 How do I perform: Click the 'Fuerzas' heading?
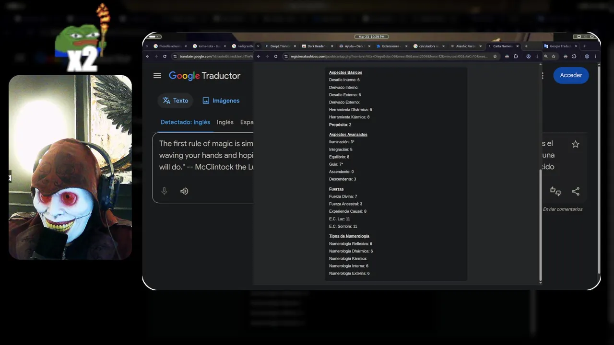(x=336, y=189)
